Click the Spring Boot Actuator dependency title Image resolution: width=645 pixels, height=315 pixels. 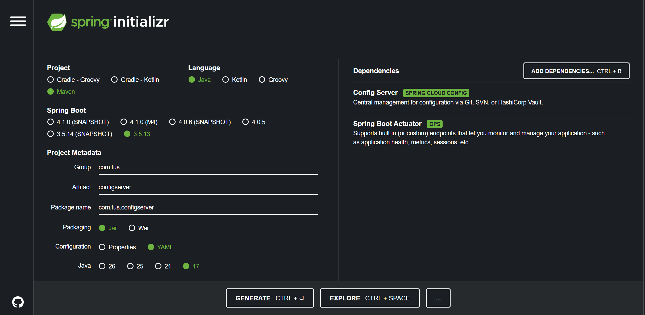click(x=387, y=124)
